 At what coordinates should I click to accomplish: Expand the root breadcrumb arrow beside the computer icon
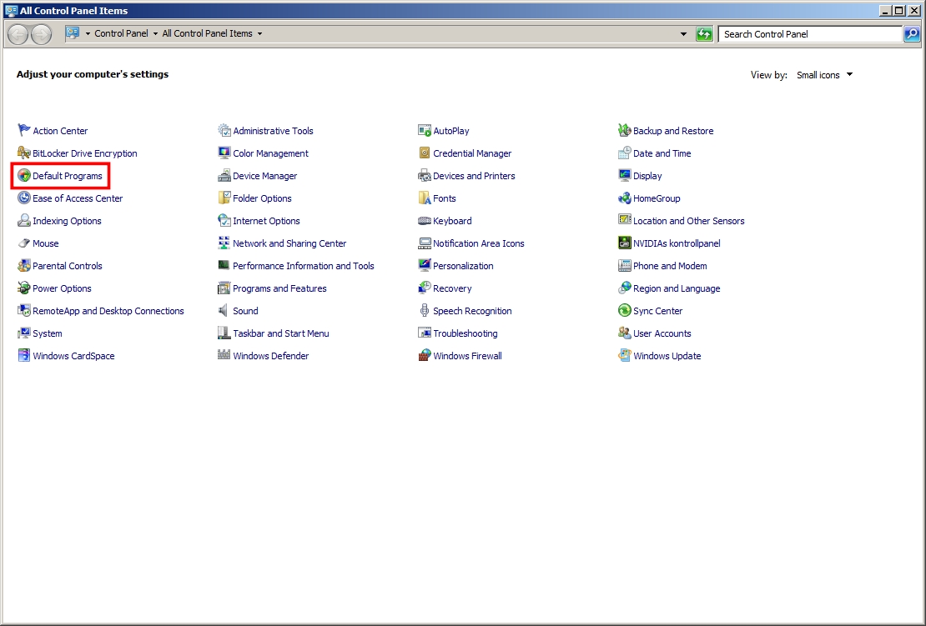[x=88, y=33]
